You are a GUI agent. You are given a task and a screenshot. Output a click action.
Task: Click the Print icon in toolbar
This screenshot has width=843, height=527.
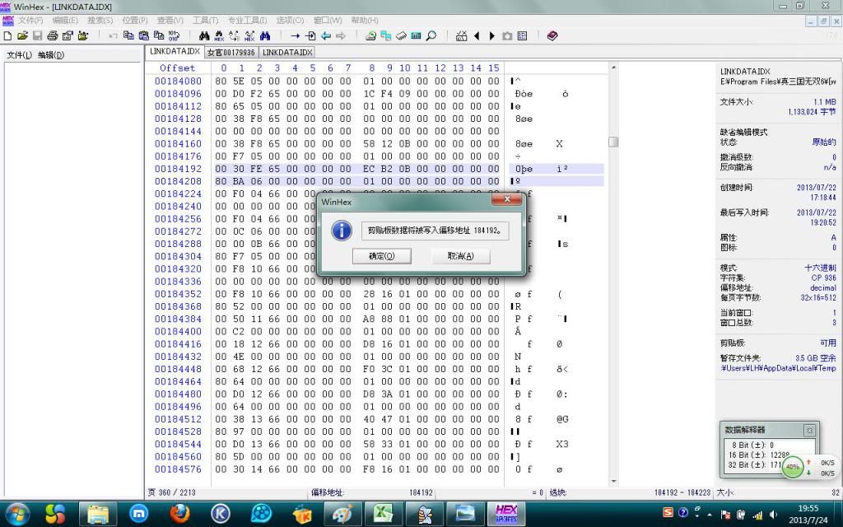53,36
